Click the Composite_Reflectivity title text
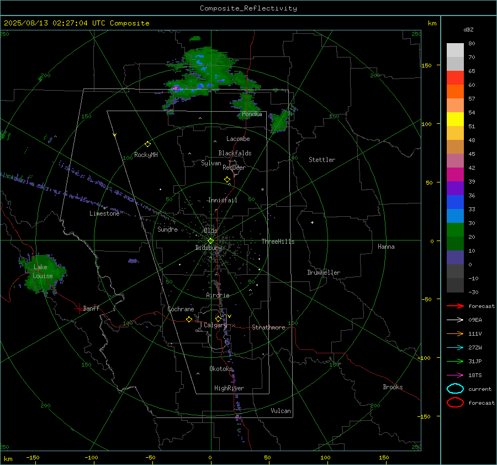The width and height of the screenshot is (497, 465). [248, 8]
